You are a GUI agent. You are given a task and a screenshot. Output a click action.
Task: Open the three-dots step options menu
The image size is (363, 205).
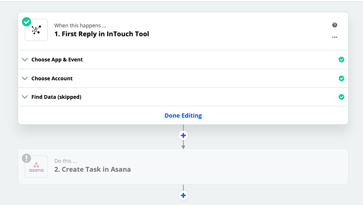(335, 37)
